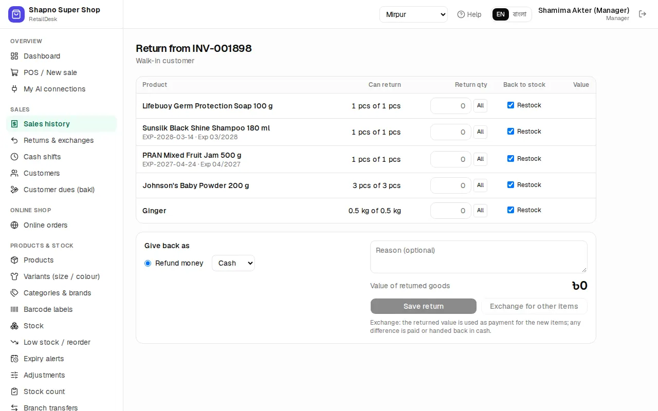Click the Expiry alerts calendar icon

point(14,359)
